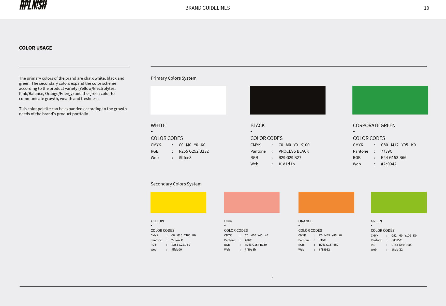This screenshot has height=306, width=446.
Task: Click the Secondary Colors System label
Action: coord(176,184)
